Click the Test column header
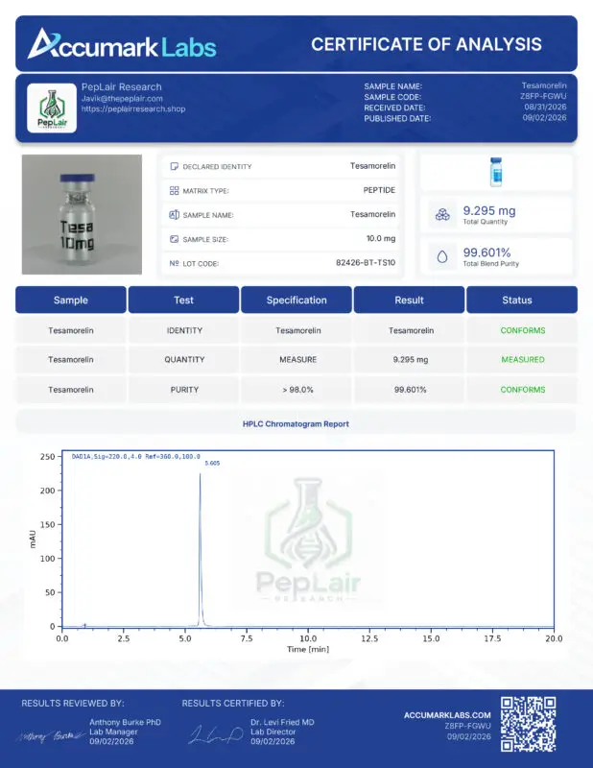Viewport: 593px width, 768px height. pyautogui.click(x=183, y=300)
